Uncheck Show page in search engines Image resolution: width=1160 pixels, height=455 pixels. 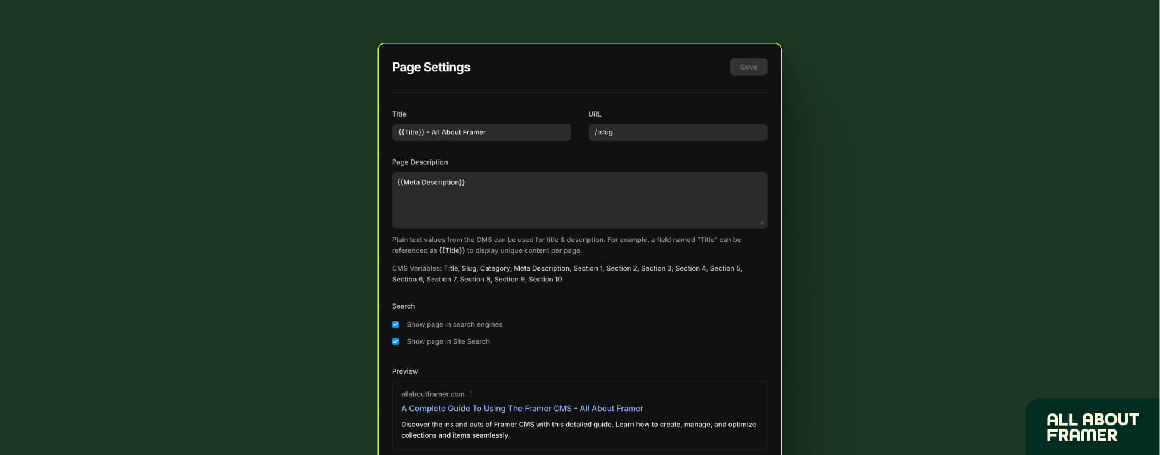click(x=396, y=324)
